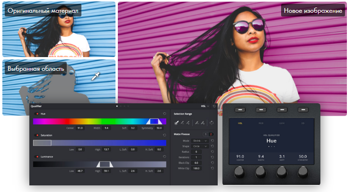Open the Shape dropdown showing Circle

(x=200, y=146)
